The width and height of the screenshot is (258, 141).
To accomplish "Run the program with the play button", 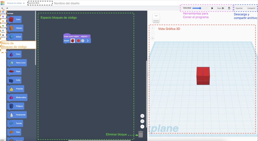I will pos(212,8).
